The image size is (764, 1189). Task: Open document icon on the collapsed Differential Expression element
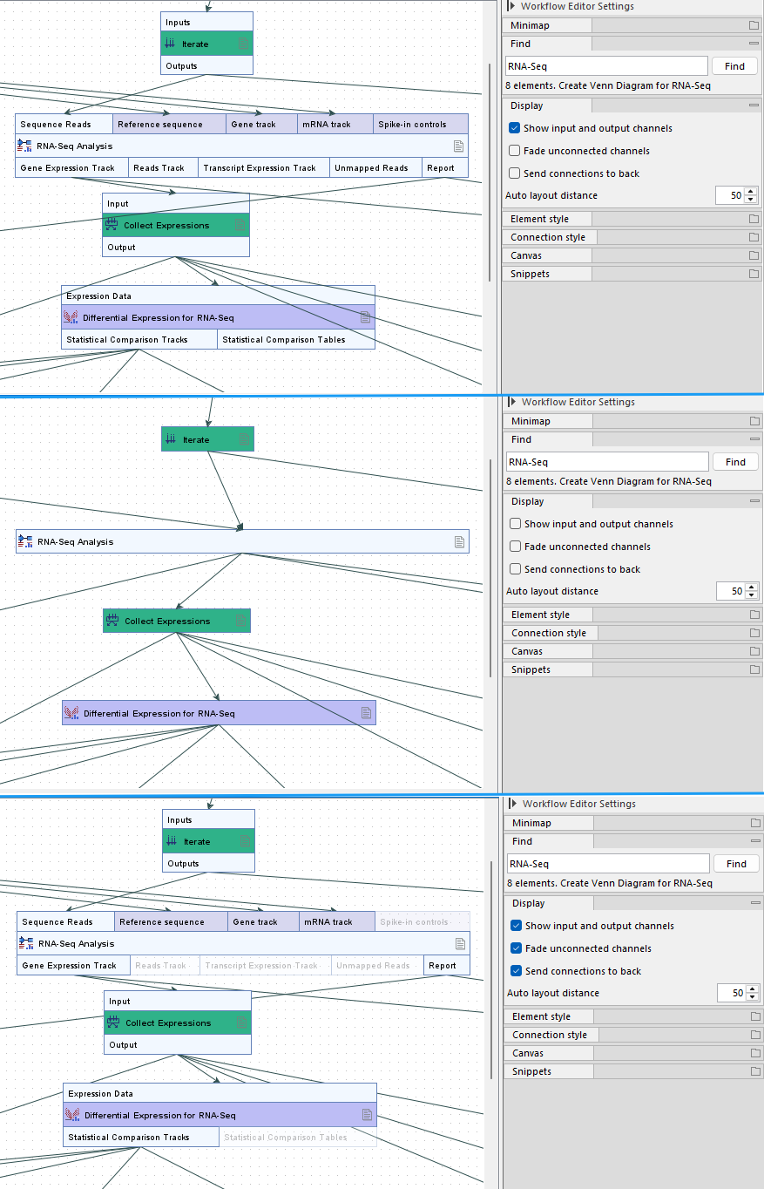click(x=367, y=713)
